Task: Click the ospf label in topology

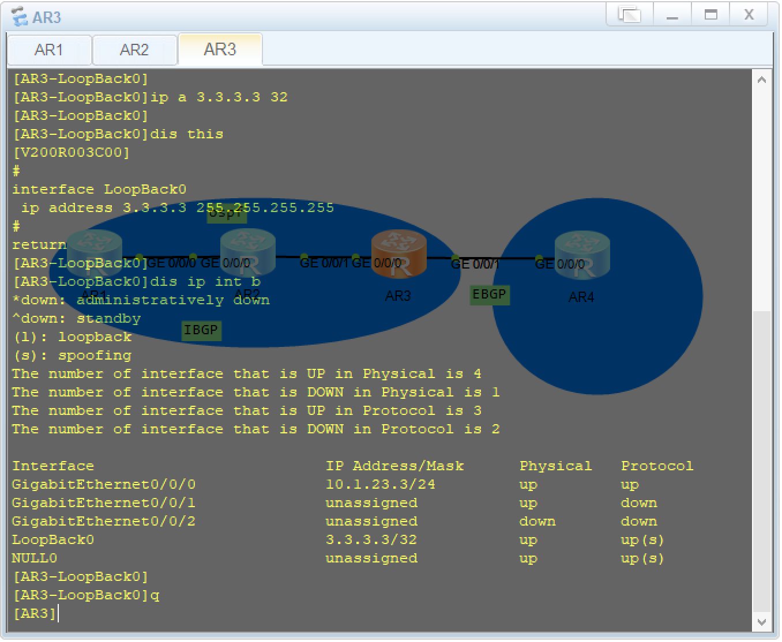Action: pos(227,213)
